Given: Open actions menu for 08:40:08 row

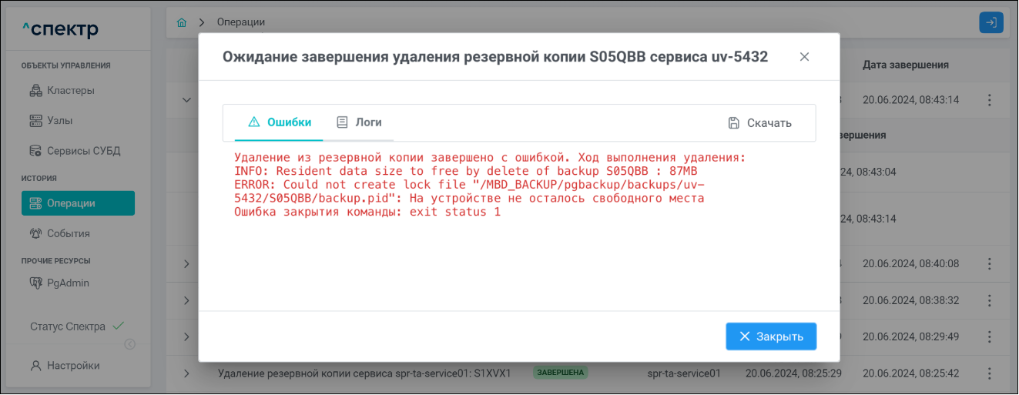Looking at the screenshot, I should [x=990, y=264].
